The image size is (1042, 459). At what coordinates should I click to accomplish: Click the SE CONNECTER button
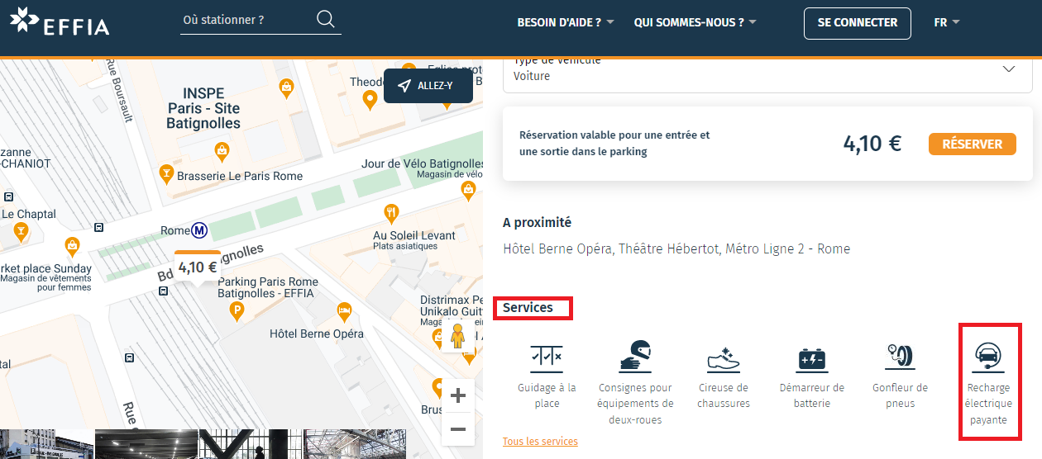coord(858,23)
